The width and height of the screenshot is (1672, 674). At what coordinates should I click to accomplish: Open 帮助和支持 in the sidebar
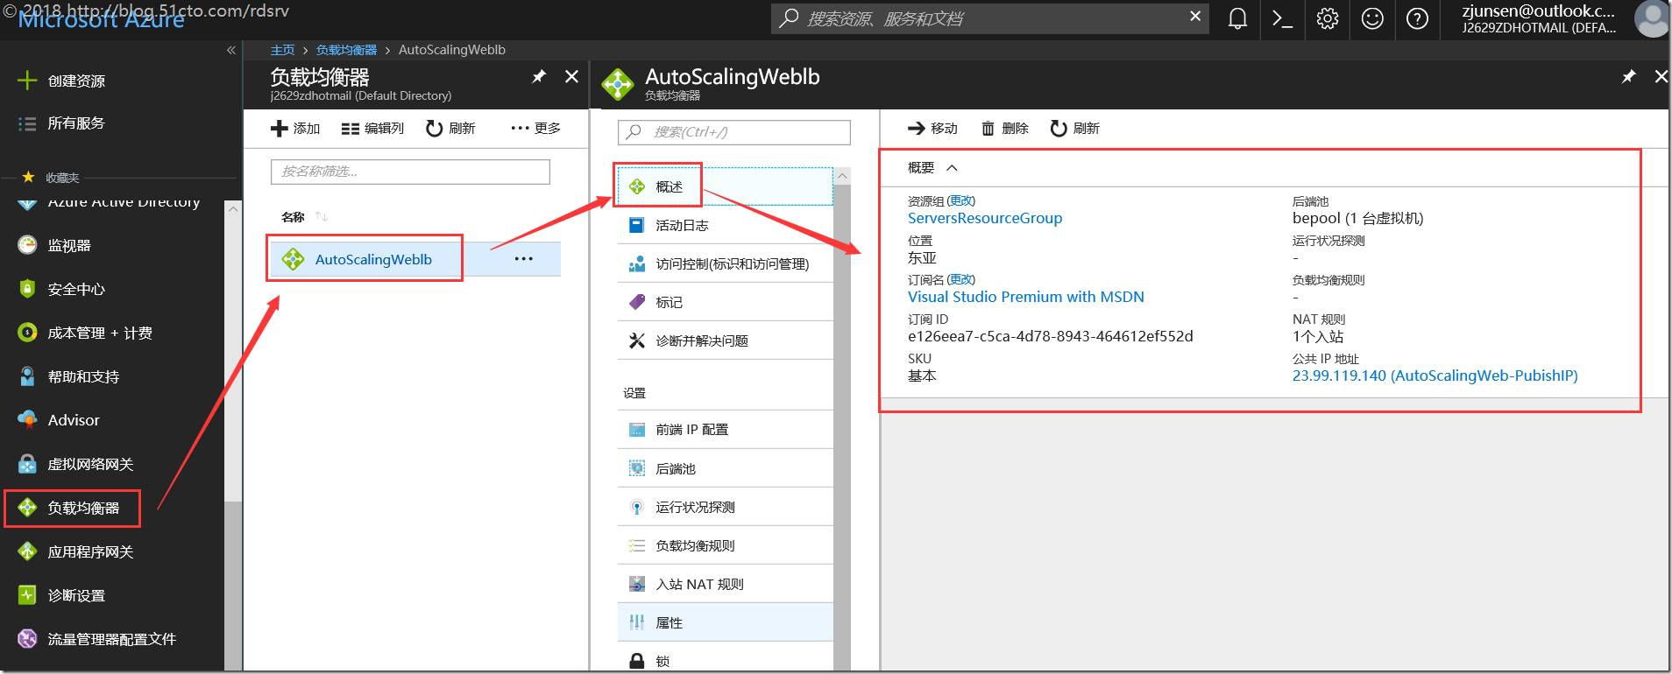coord(83,376)
